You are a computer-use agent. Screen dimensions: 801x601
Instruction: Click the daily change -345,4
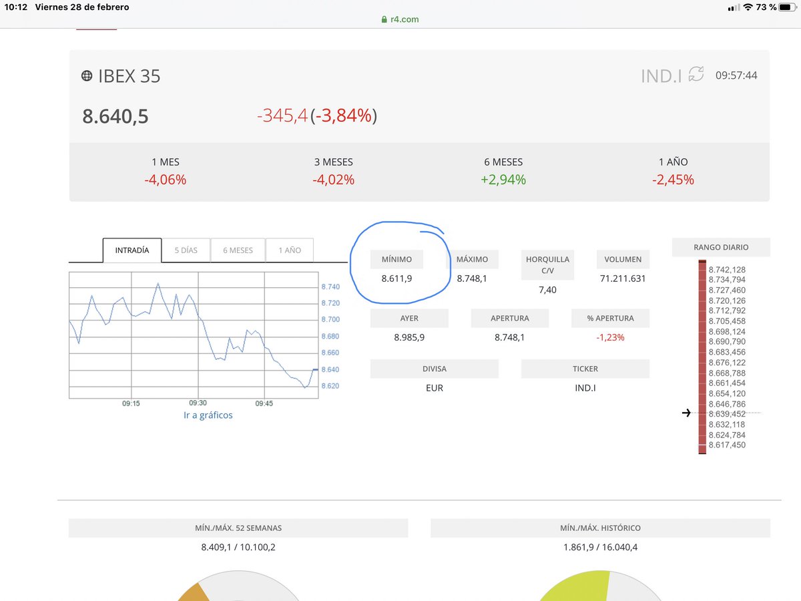coord(282,116)
